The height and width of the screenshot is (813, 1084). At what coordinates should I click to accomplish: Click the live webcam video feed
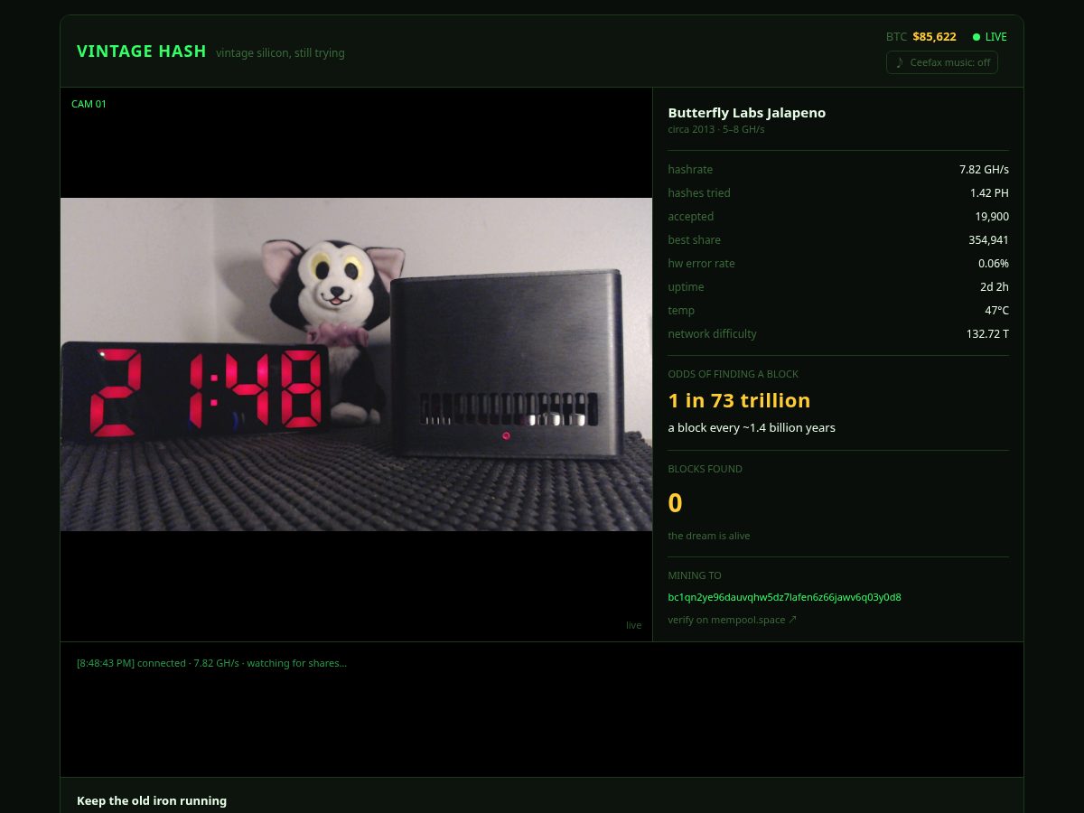tap(356, 364)
